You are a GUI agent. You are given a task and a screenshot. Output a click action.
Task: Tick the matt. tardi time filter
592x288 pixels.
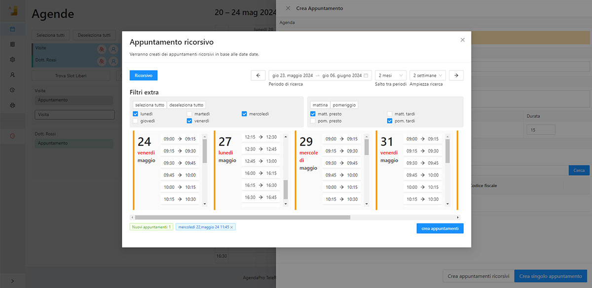(390, 114)
